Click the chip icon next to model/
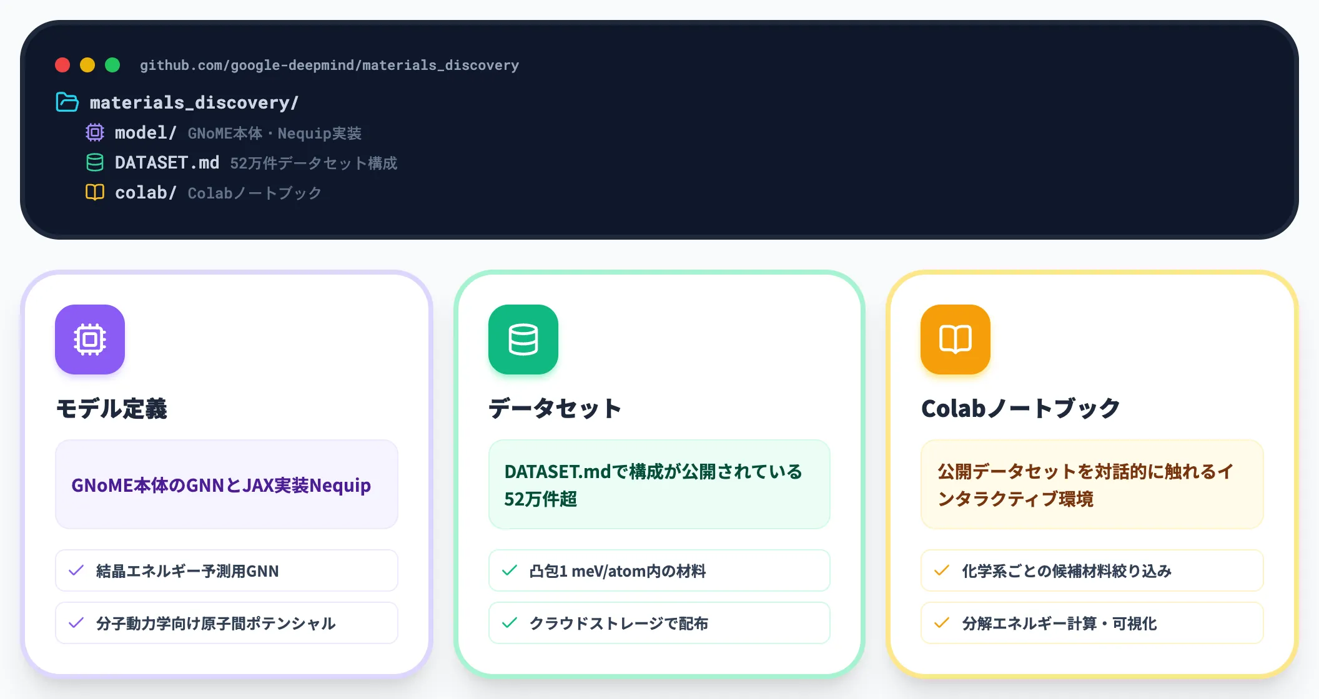1319x699 pixels. pos(95,132)
